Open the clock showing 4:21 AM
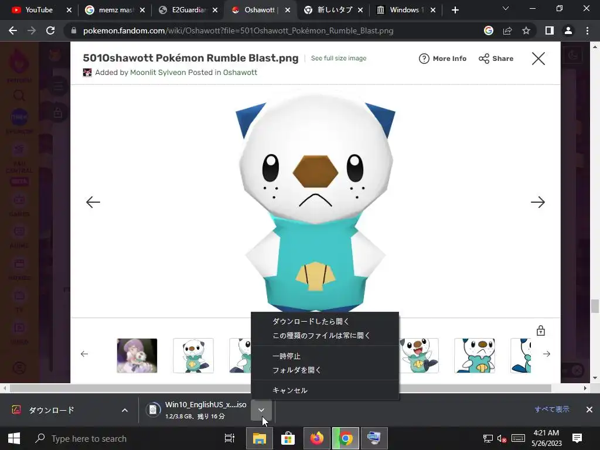The width and height of the screenshot is (600, 450). pyautogui.click(x=547, y=438)
